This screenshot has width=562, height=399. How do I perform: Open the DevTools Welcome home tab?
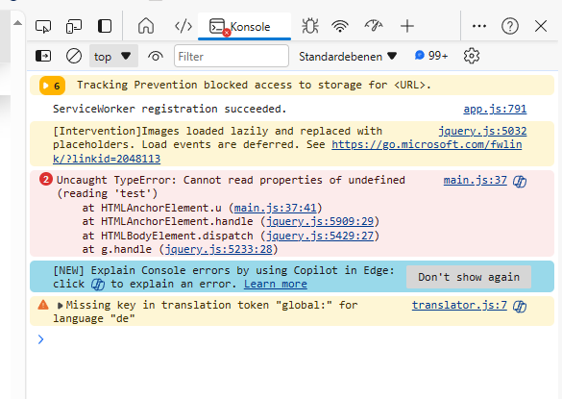click(146, 26)
